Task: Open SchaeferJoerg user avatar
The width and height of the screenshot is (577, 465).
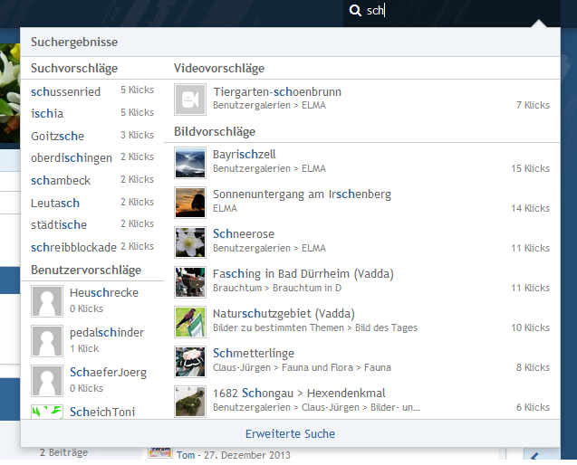Action: 47,381
